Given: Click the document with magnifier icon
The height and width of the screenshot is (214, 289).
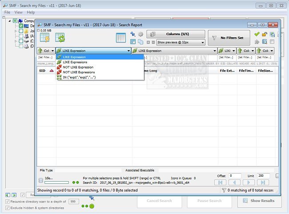Looking at the screenshot, I should (x=265, y=42).
